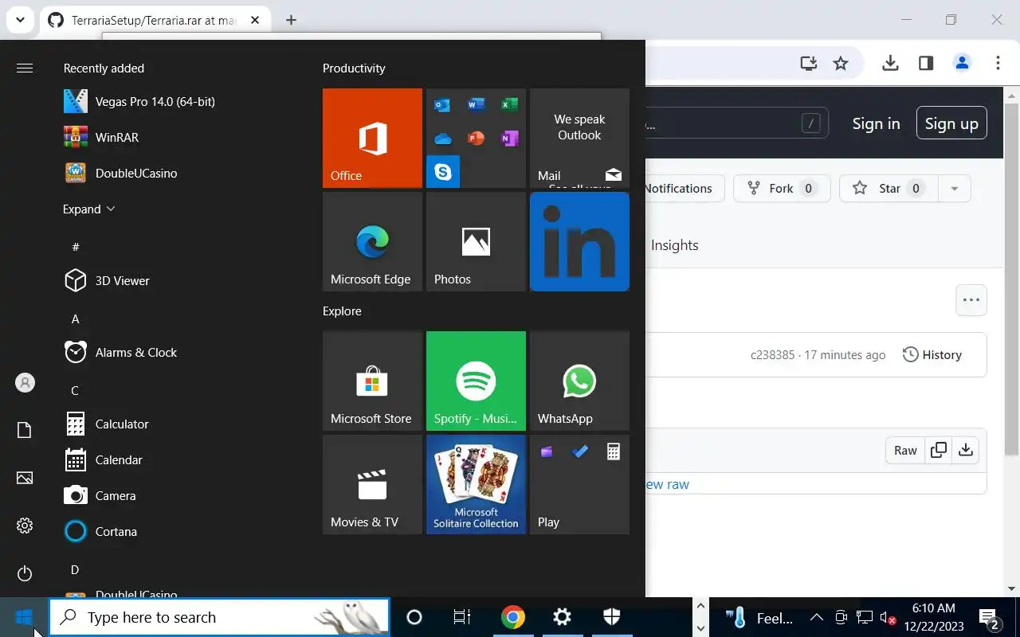Viewport: 1020px width, 637px height.
Task: Open Cortana circle on taskbar
Action: click(414, 617)
